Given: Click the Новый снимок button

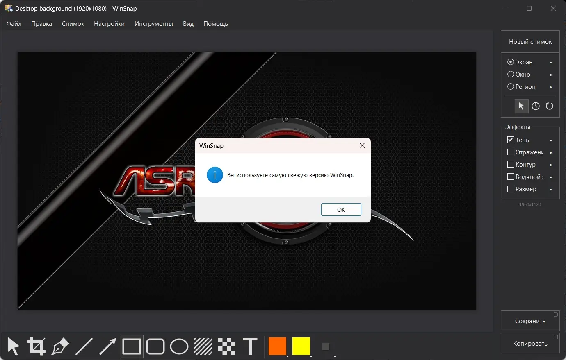Looking at the screenshot, I should click(530, 42).
